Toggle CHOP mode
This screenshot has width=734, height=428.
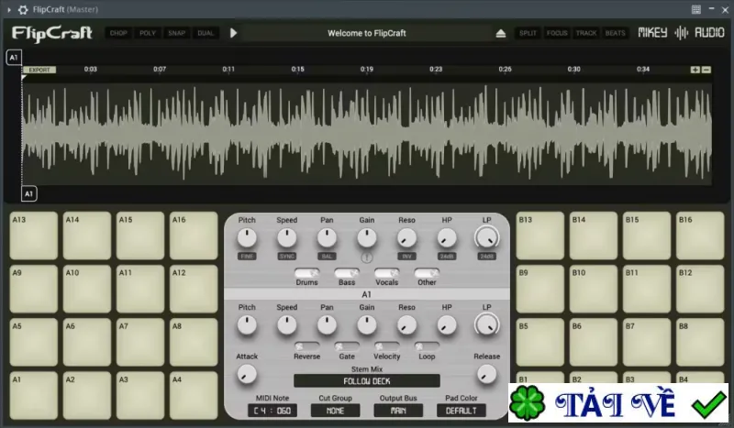(118, 33)
